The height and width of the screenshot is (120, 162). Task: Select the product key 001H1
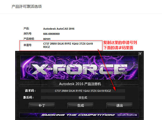pos(47,39)
